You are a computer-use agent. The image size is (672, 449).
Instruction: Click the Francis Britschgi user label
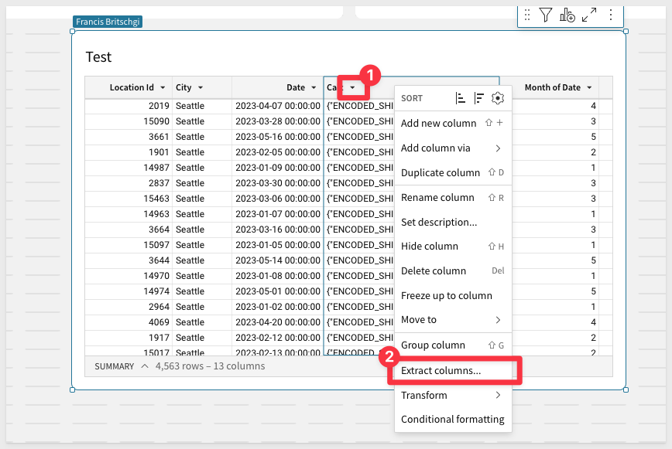click(108, 22)
